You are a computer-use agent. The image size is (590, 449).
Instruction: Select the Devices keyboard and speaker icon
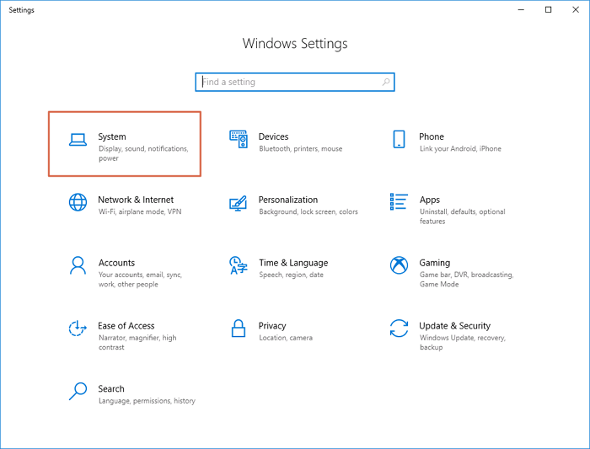tap(239, 139)
